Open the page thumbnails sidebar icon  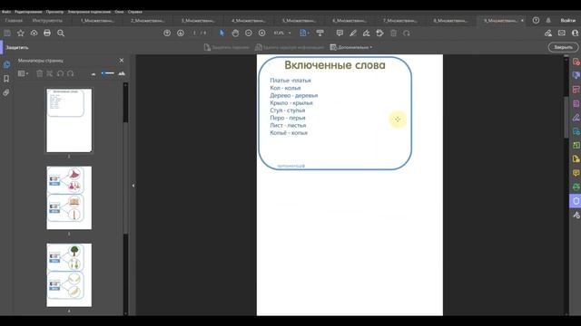[x=6, y=64]
